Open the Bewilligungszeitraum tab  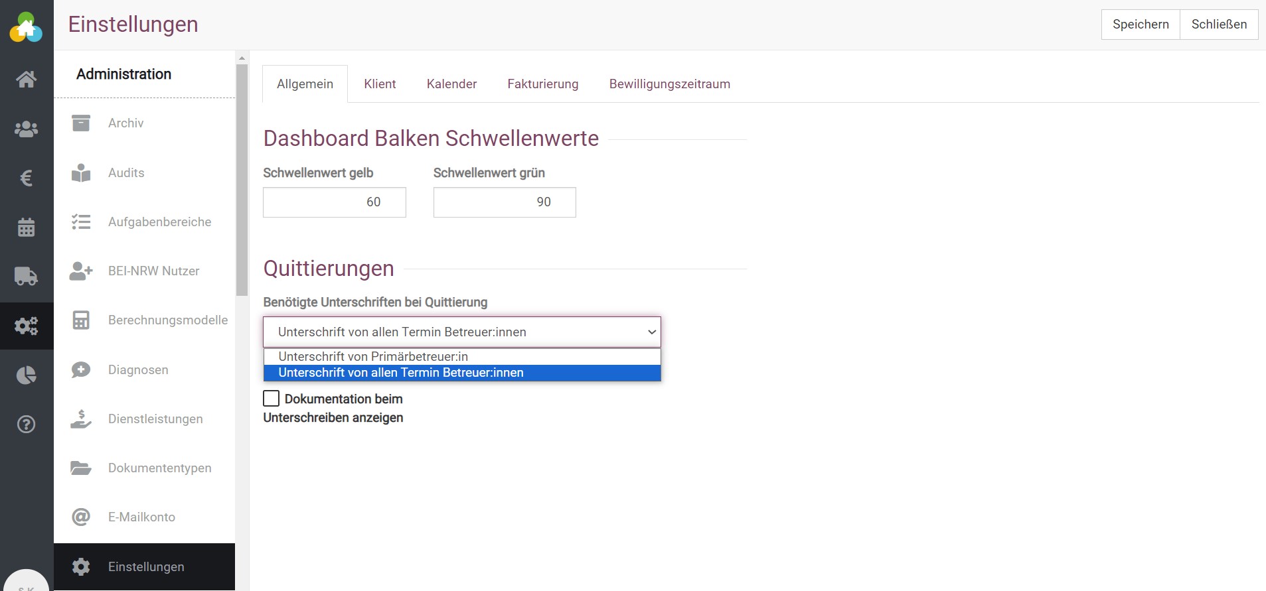(669, 84)
